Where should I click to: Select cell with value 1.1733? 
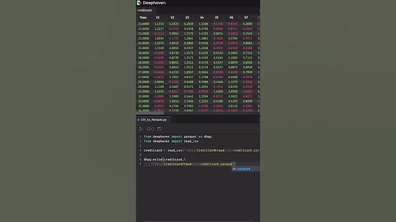(159, 24)
